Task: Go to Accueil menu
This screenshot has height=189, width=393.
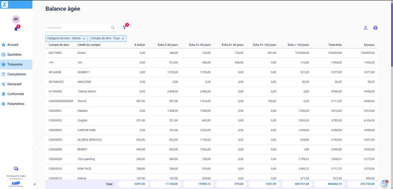Action: coord(16,45)
